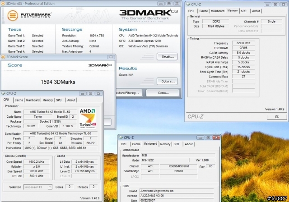The image size is (289, 202).
Task: Open Cache tab in CPU-Z processor window
Action: click(x=19, y=100)
